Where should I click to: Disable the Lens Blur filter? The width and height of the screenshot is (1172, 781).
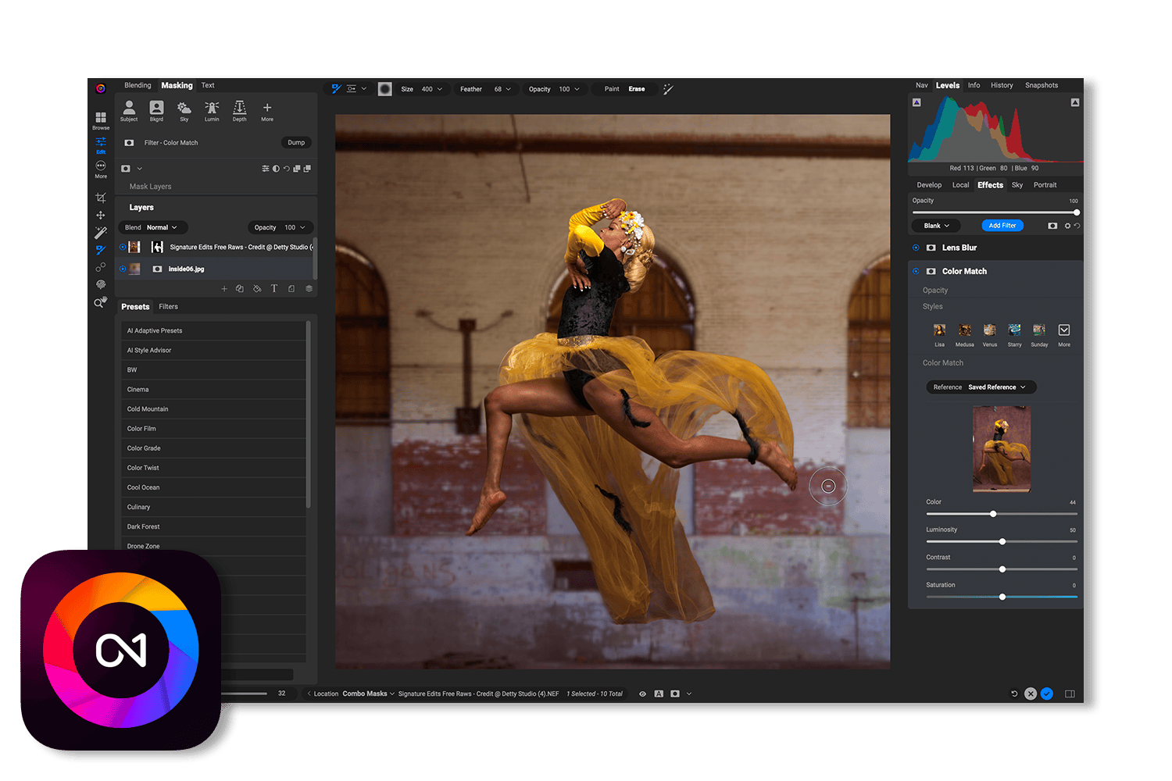tap(916, 248)
